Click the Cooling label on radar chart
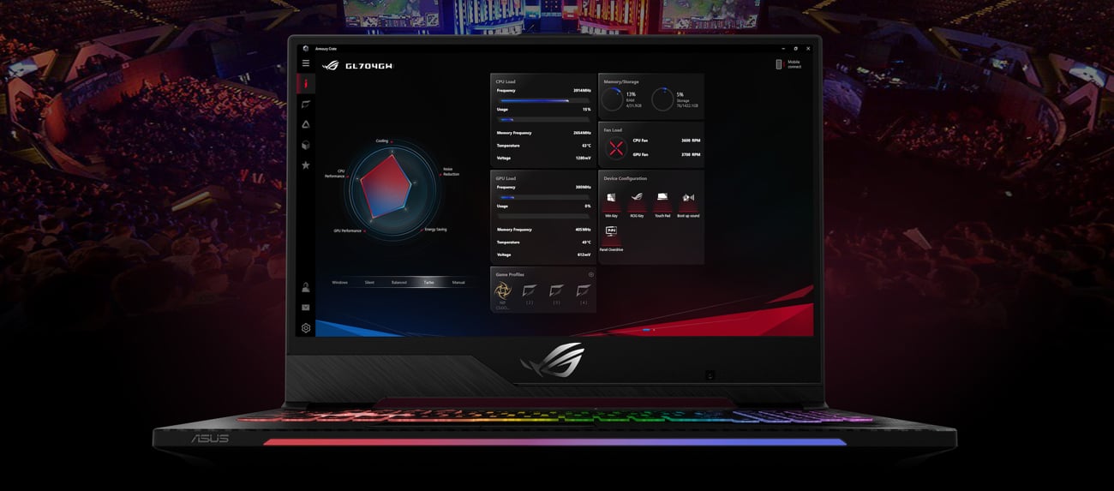This screenshot has width=1114, height=491. (382, 141)
